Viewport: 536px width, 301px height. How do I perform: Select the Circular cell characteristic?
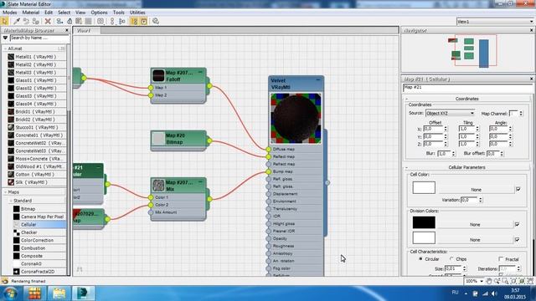420,259
